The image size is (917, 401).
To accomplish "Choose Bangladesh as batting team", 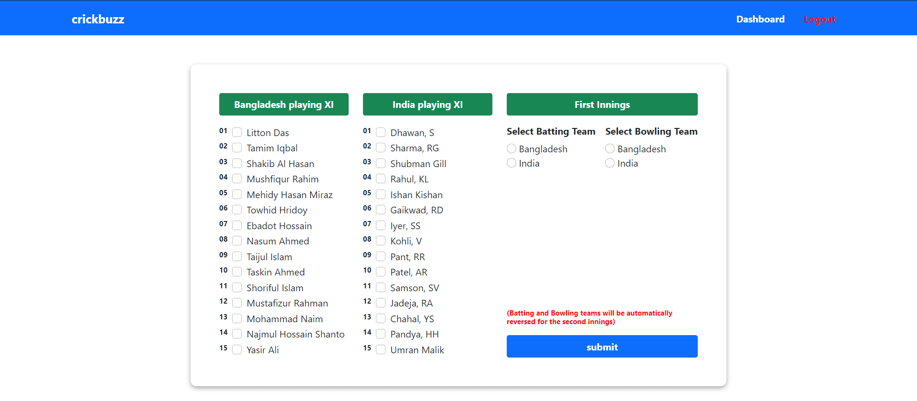I will [512, 148].
